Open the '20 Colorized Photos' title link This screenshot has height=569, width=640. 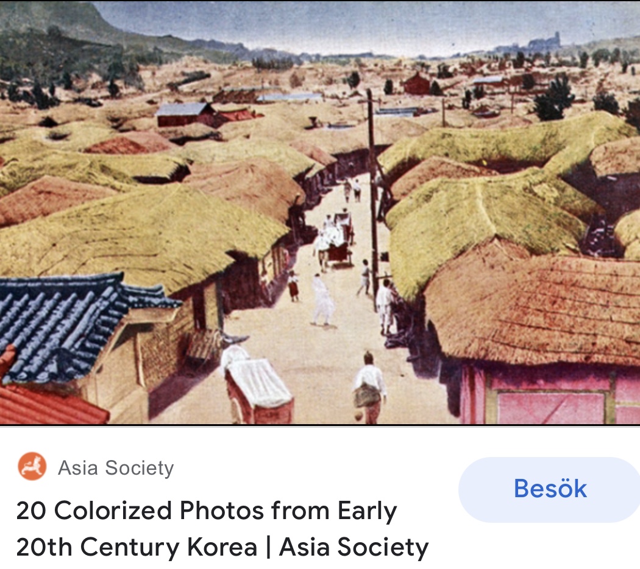[x=222, y=529]
